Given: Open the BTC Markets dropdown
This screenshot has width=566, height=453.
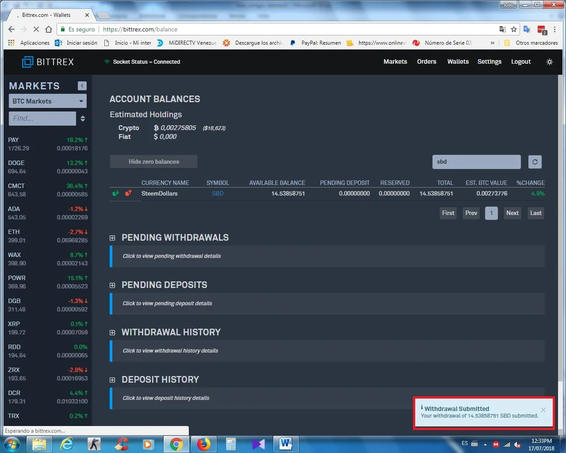Looking at the screenshot, I should tap(48, 101).
